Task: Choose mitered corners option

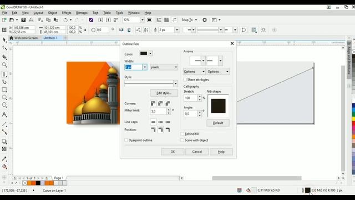Action: coord(153,104)
